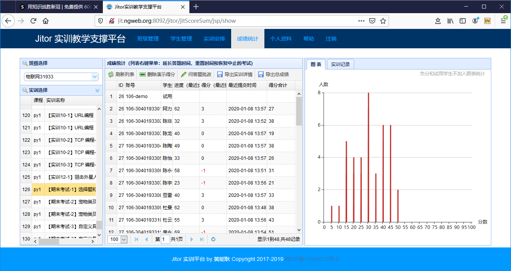The image size is (511, 271).
Task: Reload the browser page
Action: click(33, 21)
